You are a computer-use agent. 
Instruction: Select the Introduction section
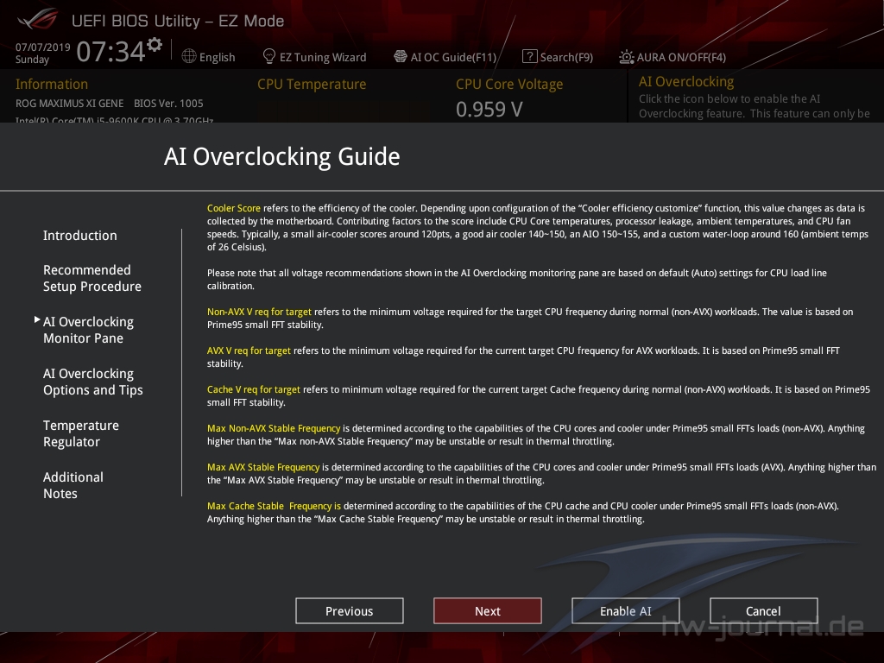[80, 236]
